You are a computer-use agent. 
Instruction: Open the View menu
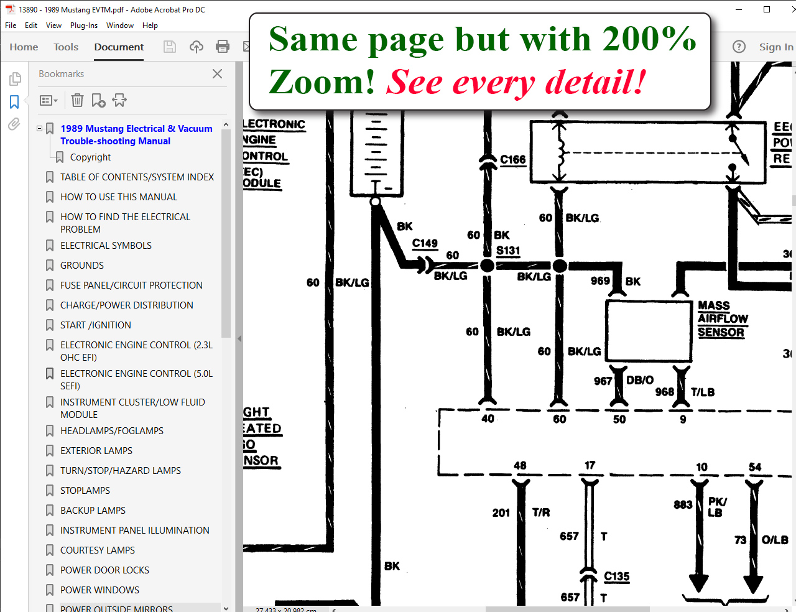[53, 25]
